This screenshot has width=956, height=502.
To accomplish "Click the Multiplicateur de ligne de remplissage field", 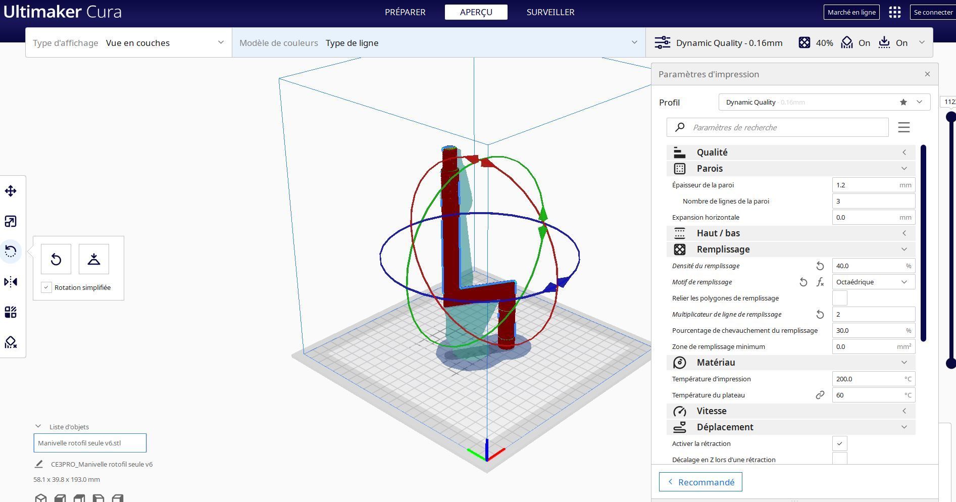I will pos(874,314).
